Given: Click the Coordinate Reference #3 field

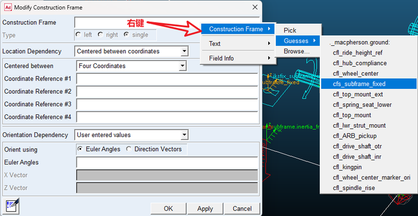Looking at the screenshot, I should [167, 105].
